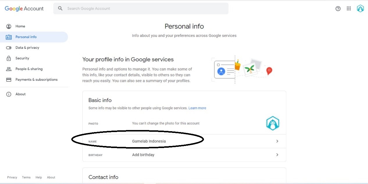Open the help question mark icon
The image size is (368, 184).
point(338,9)
